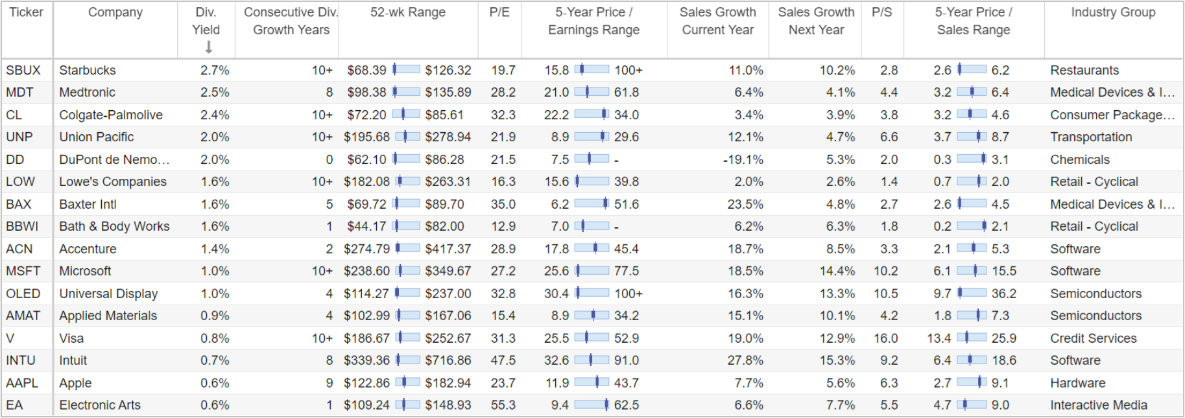This screenshot has height=418, width=1185.
Task: Click the Microsoft 52-week range bar
Action: tap(407, 270)
